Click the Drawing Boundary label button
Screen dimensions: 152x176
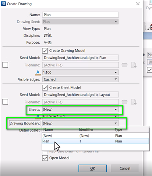tap(25, 123)
